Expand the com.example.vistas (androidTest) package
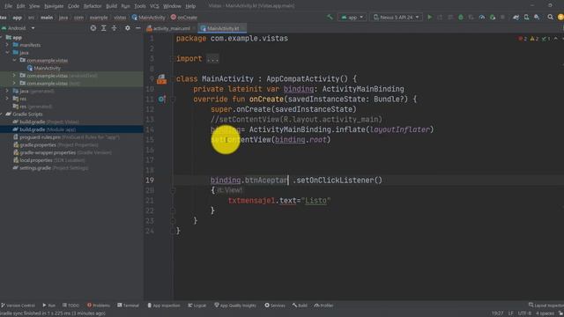The height and width of the screenshot is (317, 564). [14, 76]
